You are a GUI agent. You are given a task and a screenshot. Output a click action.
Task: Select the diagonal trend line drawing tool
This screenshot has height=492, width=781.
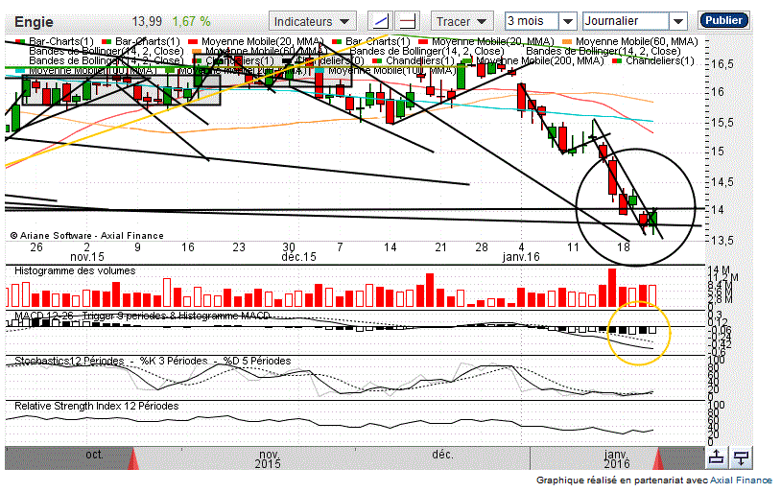coord(381,21)
